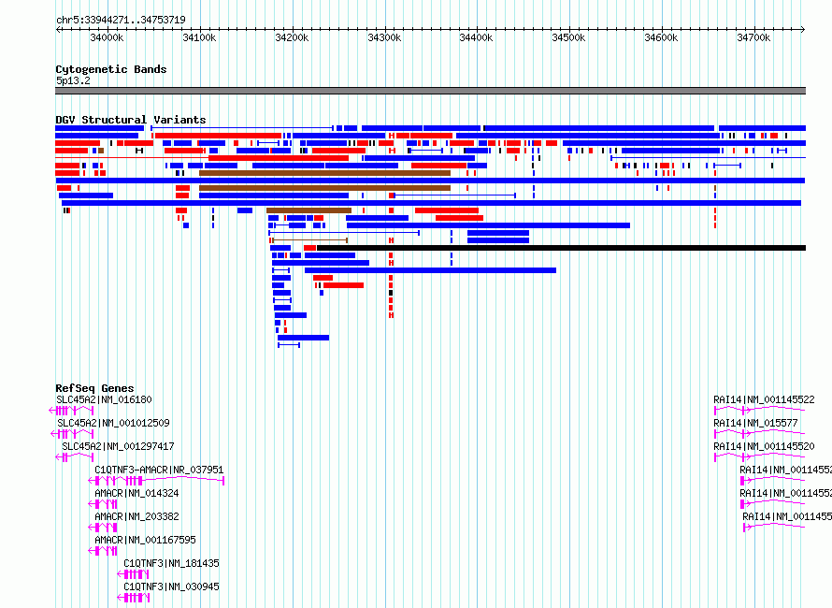Viewport: 832px width, 608px height.
Task: Click the 34600k ruler tick label
Action: 661,37
